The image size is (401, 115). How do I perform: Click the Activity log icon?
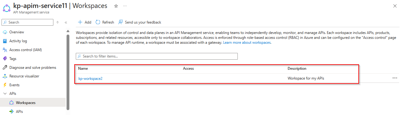click(5, 41)
